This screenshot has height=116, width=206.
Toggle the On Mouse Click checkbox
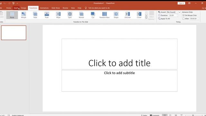click(183, 15)
